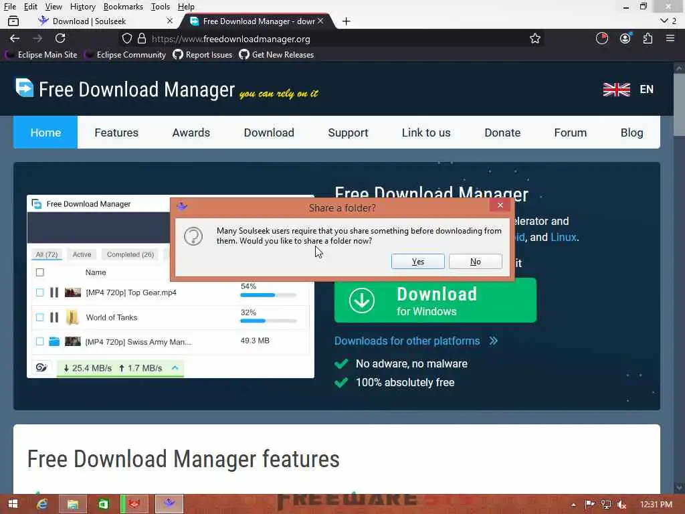Close the Download | Soulseek tab

click(170, 21)
